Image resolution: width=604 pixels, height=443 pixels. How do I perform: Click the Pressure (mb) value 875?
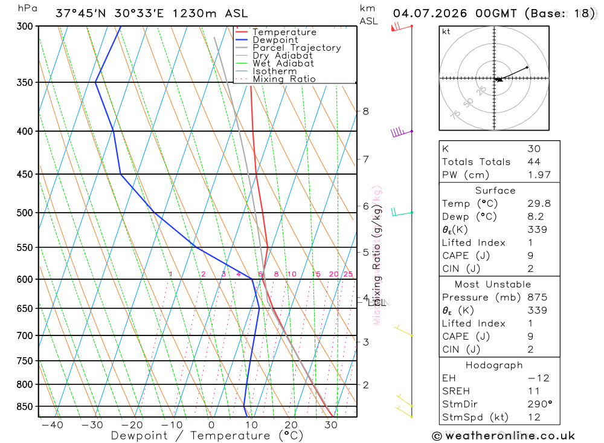pyautogui.click(x=537, y=297)
